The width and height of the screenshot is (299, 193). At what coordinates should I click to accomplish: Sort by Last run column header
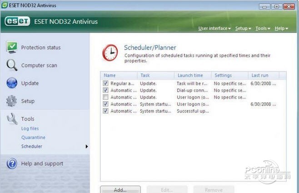click(264, 75)
